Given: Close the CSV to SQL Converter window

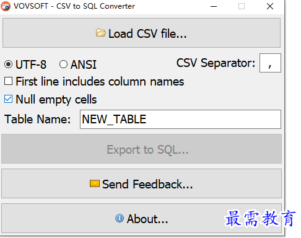Looking at the screenshot, I should click(270, 6).
